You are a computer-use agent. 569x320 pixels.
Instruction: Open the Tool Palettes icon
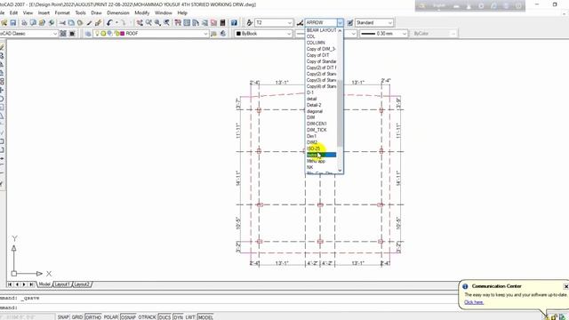tap(196, 23)
